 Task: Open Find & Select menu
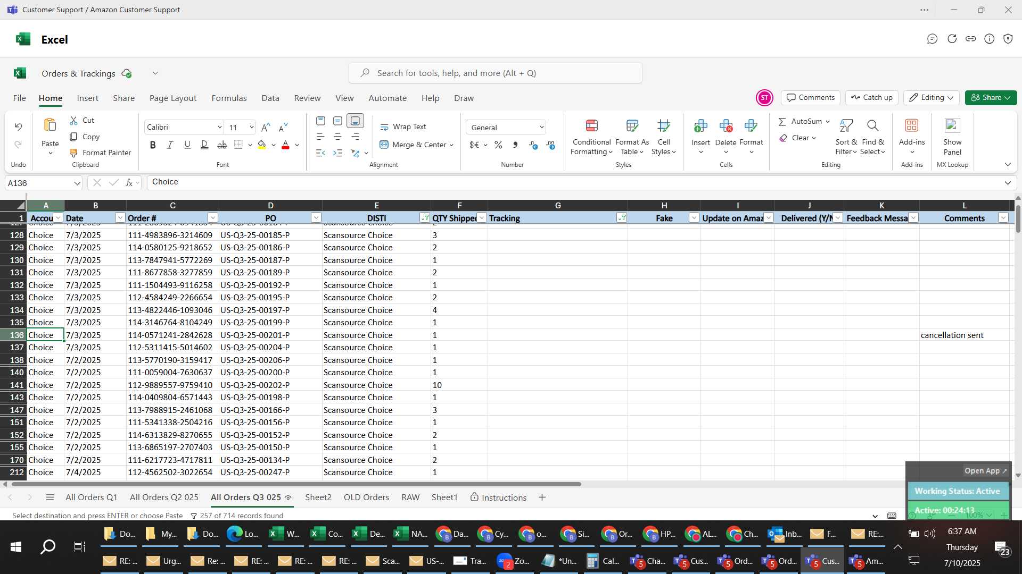point(872,138)
